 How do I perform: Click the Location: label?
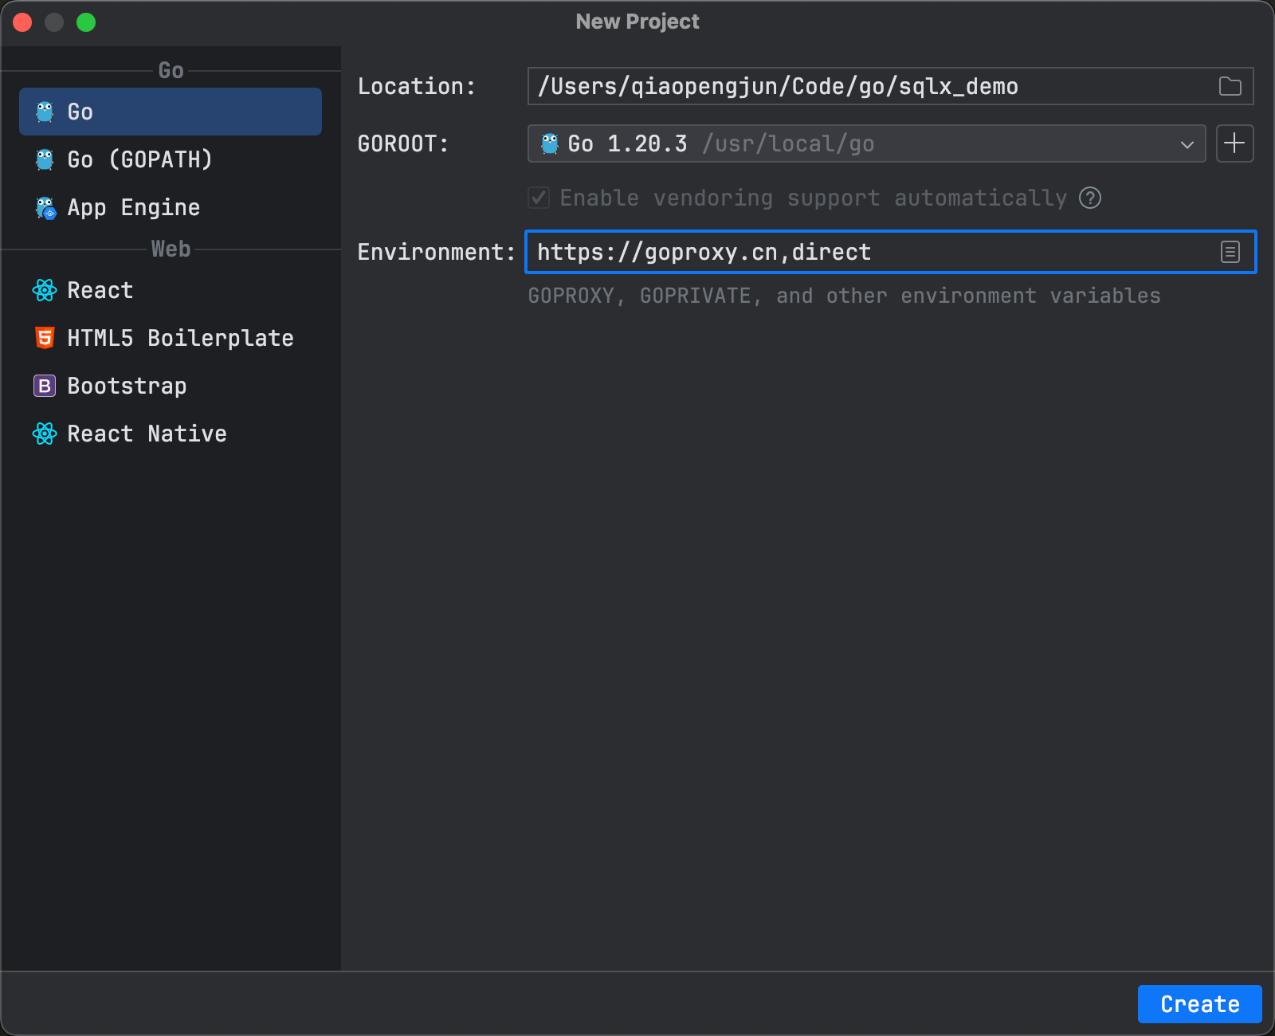416,86
